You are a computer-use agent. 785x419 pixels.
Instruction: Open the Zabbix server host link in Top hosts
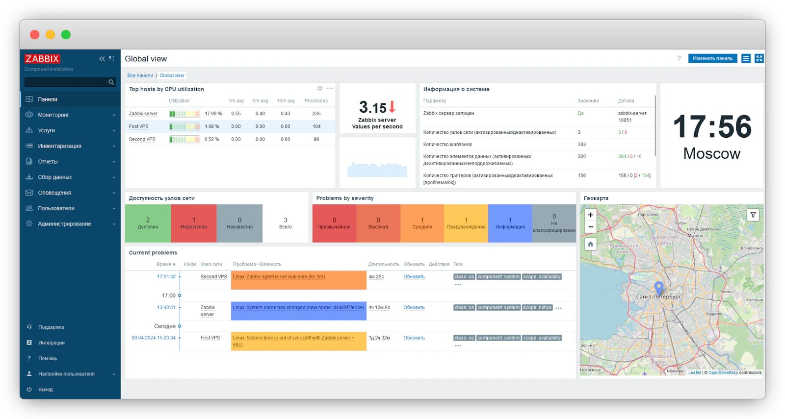143,114
